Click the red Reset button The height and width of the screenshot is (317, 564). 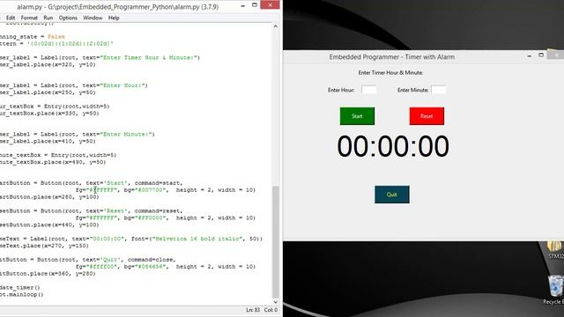coord(427,116)
